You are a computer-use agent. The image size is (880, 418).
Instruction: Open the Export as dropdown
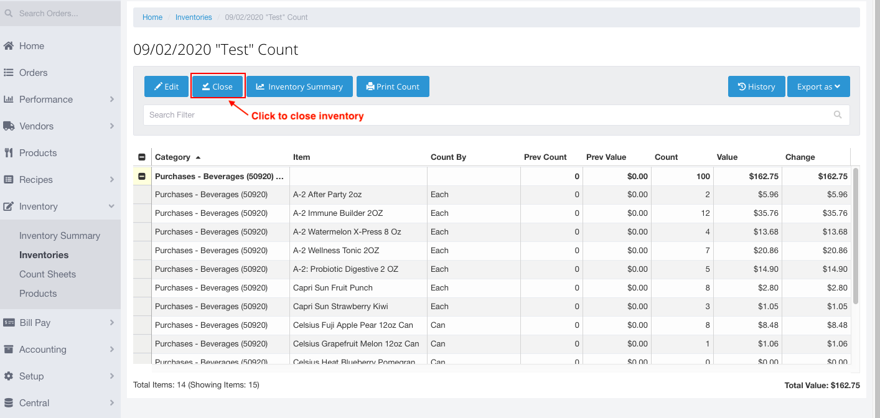click(x=818, y=86)
